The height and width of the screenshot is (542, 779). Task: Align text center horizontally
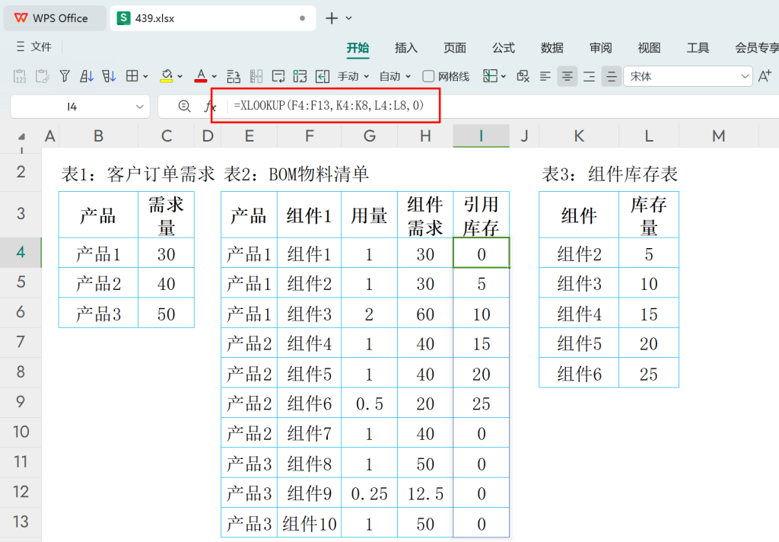567,76
